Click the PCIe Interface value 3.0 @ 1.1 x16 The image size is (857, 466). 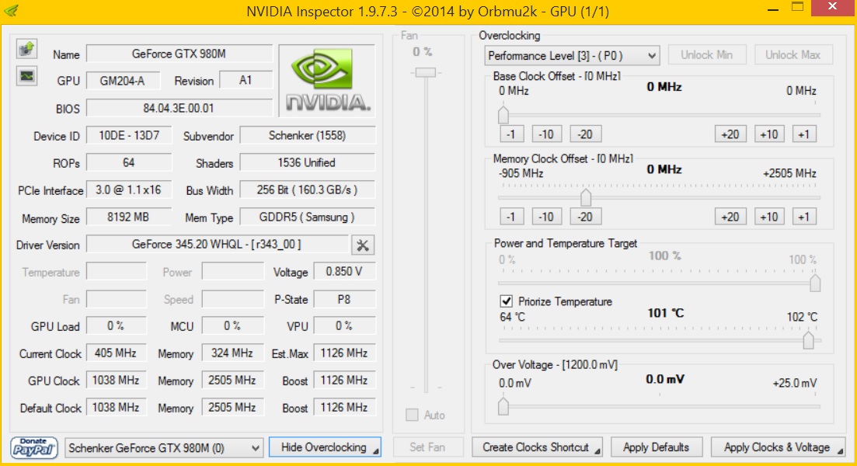click(129, 190)
